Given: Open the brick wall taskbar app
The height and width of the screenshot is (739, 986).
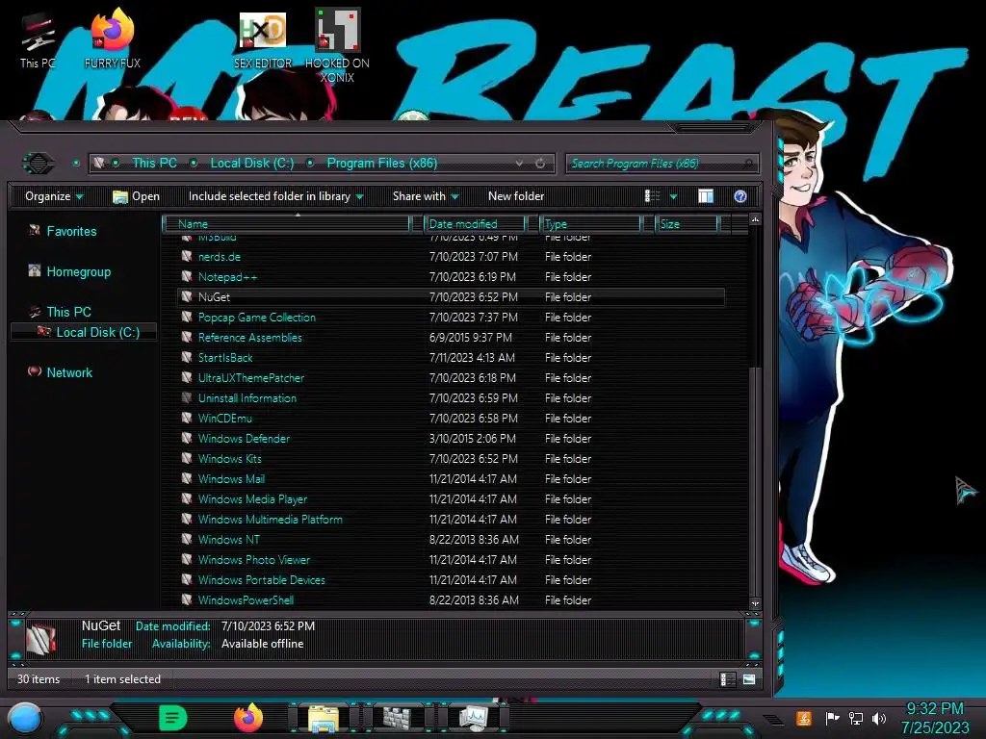Looking at the screenshot, I should point(397,719).
